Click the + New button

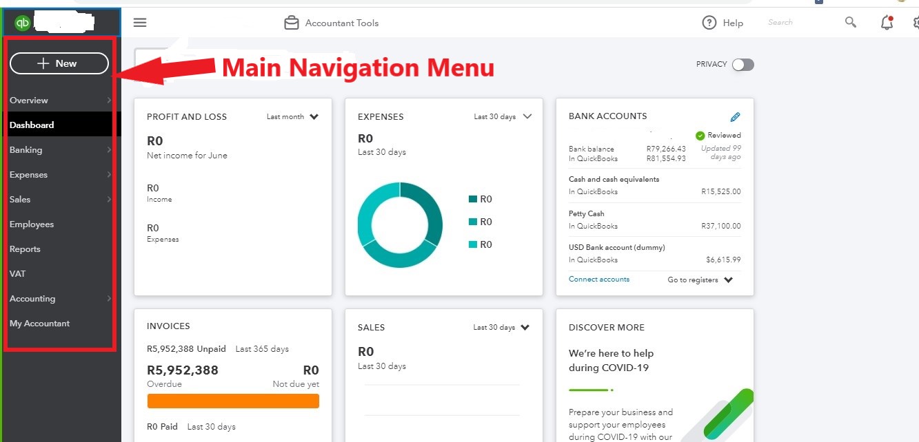click(59, 63)
